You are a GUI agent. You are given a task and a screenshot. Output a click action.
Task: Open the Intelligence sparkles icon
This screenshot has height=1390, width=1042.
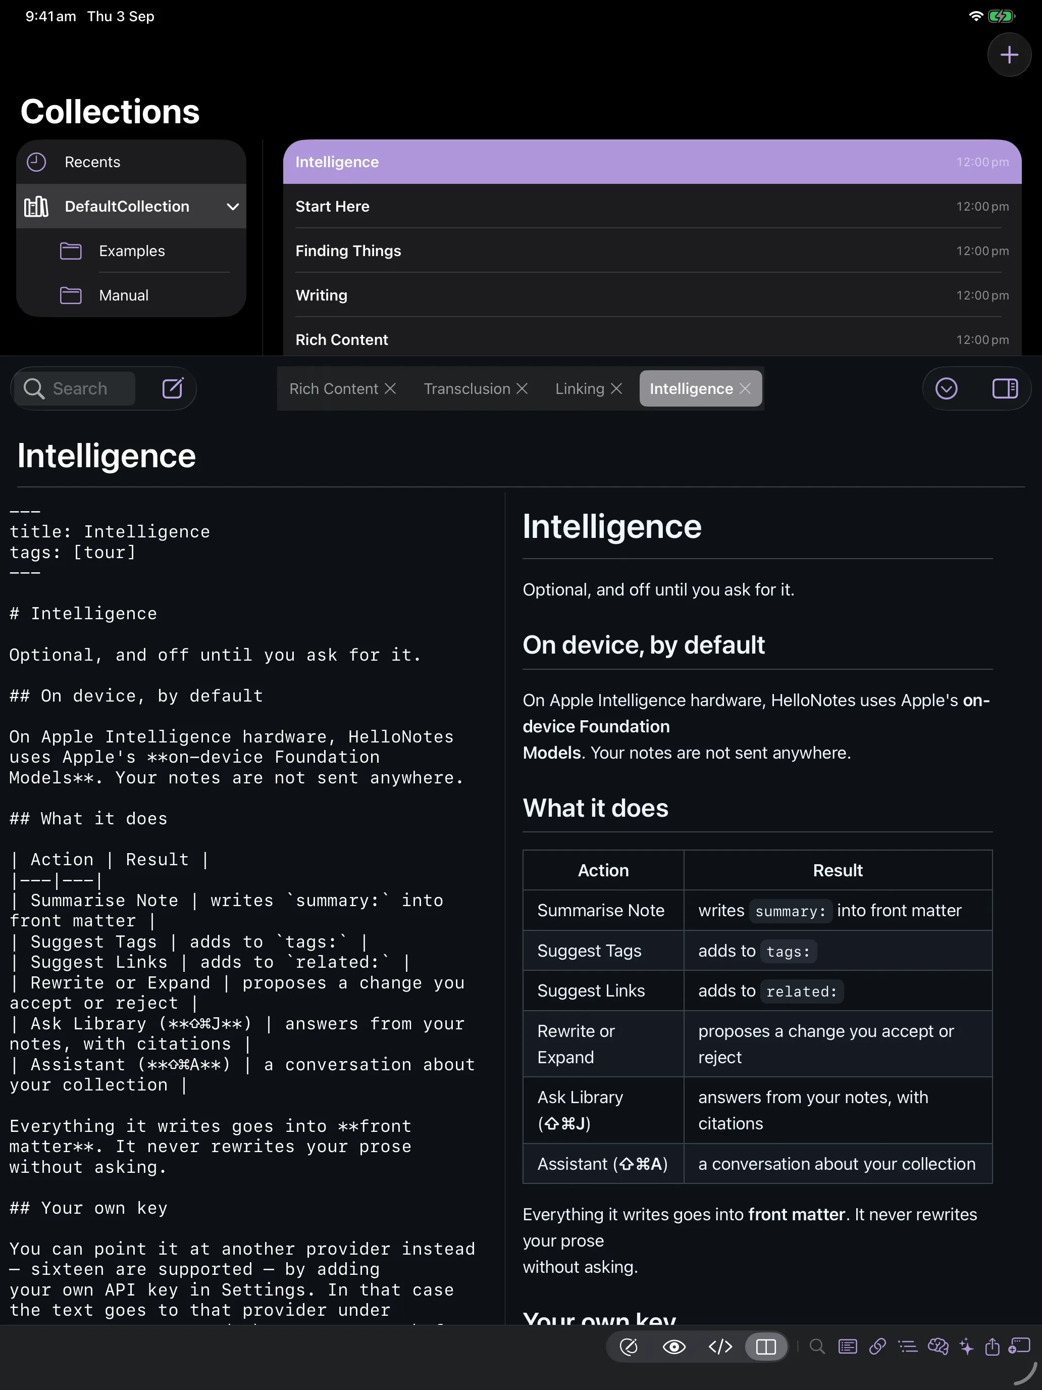tap(967, 1346)
